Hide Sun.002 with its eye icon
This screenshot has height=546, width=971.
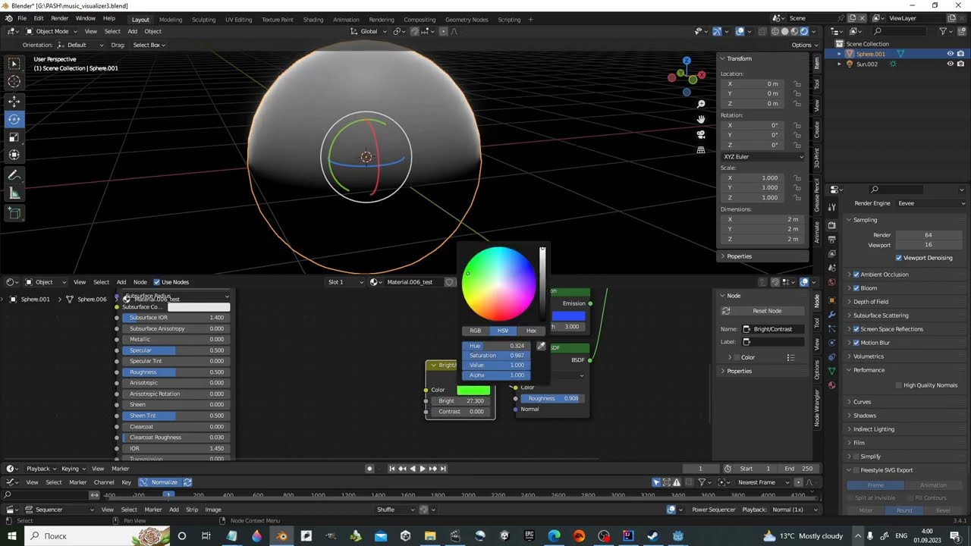(950, 64)
